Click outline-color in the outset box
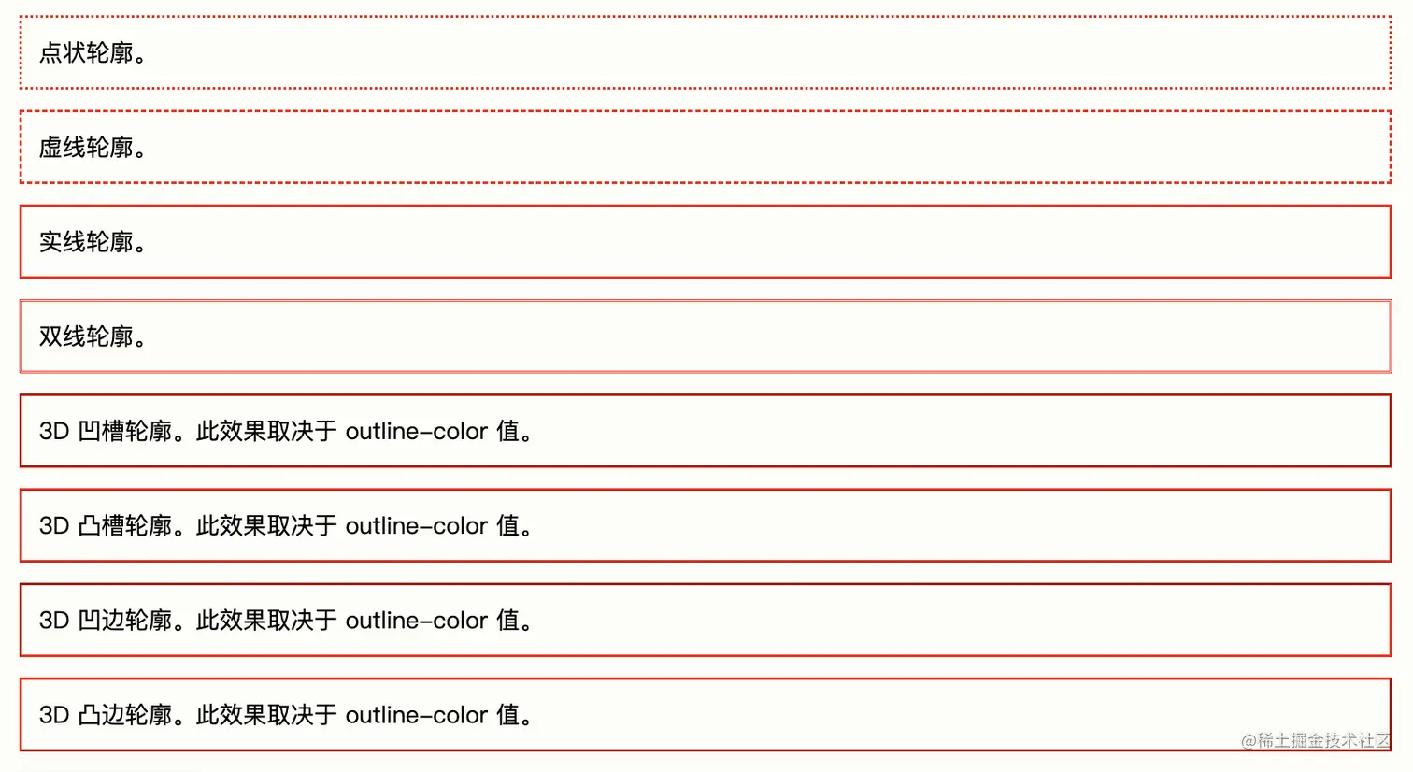This screenshot has width=1413, height=772. point(417,715)
